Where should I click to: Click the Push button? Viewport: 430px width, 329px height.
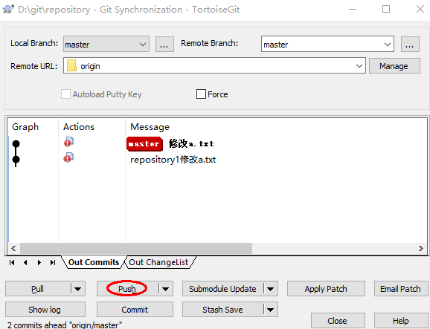point(127,289)
